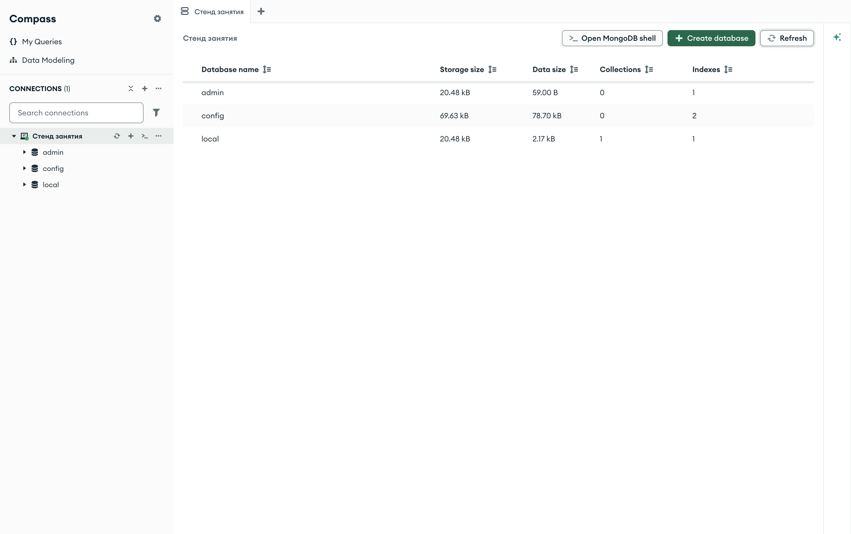Open the connections filter funnel icon
851x534 pixels.
coord(156,113)
